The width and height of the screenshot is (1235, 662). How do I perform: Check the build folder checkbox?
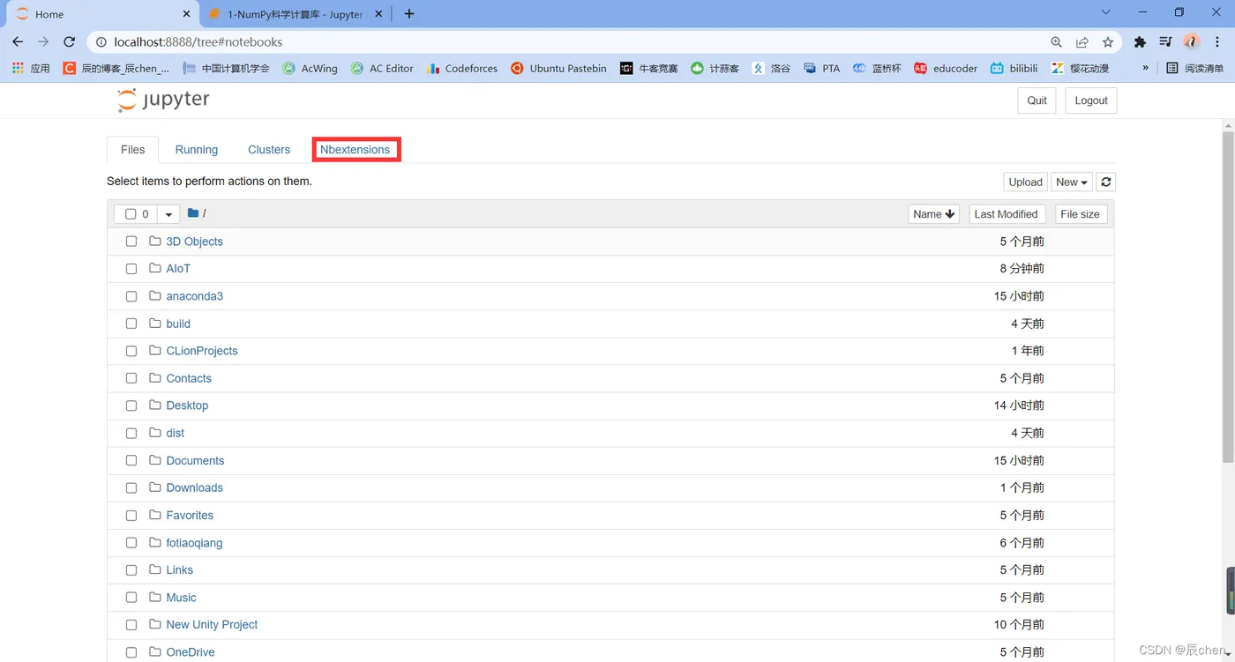coord(131,324)
